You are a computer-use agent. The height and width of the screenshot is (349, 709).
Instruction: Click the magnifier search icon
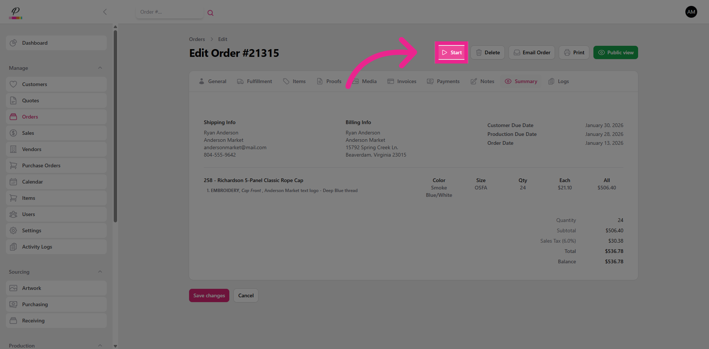(210, 13)
